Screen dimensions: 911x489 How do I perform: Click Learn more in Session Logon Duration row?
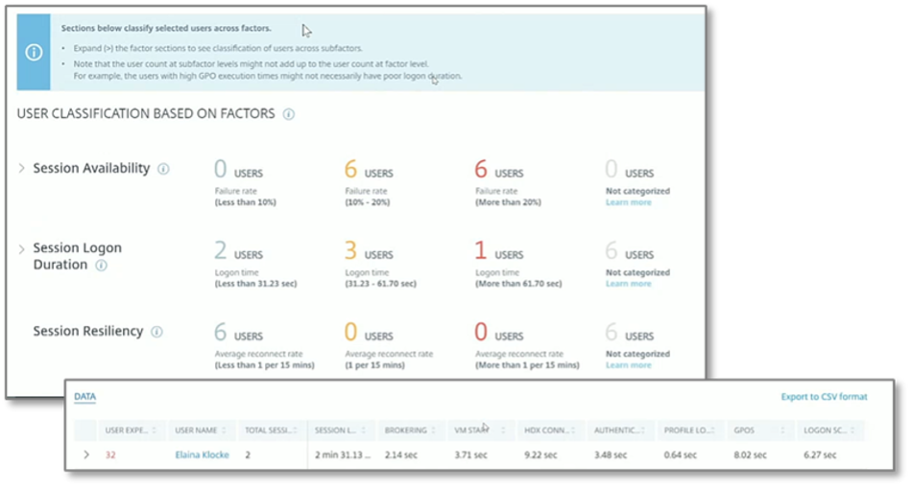(628, 284)
